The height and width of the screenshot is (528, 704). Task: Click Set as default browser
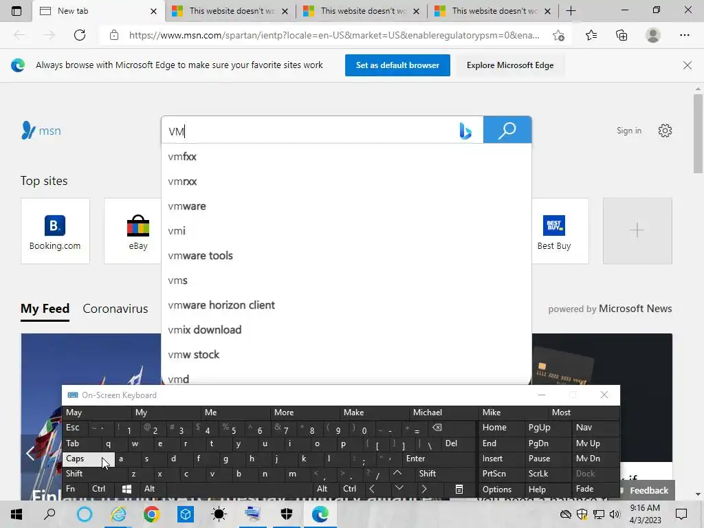point(397,65)
